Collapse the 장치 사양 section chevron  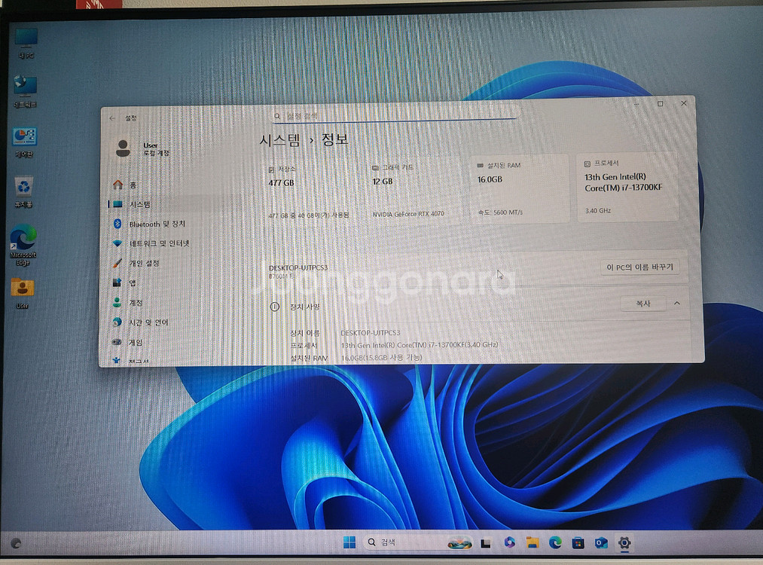676,304
